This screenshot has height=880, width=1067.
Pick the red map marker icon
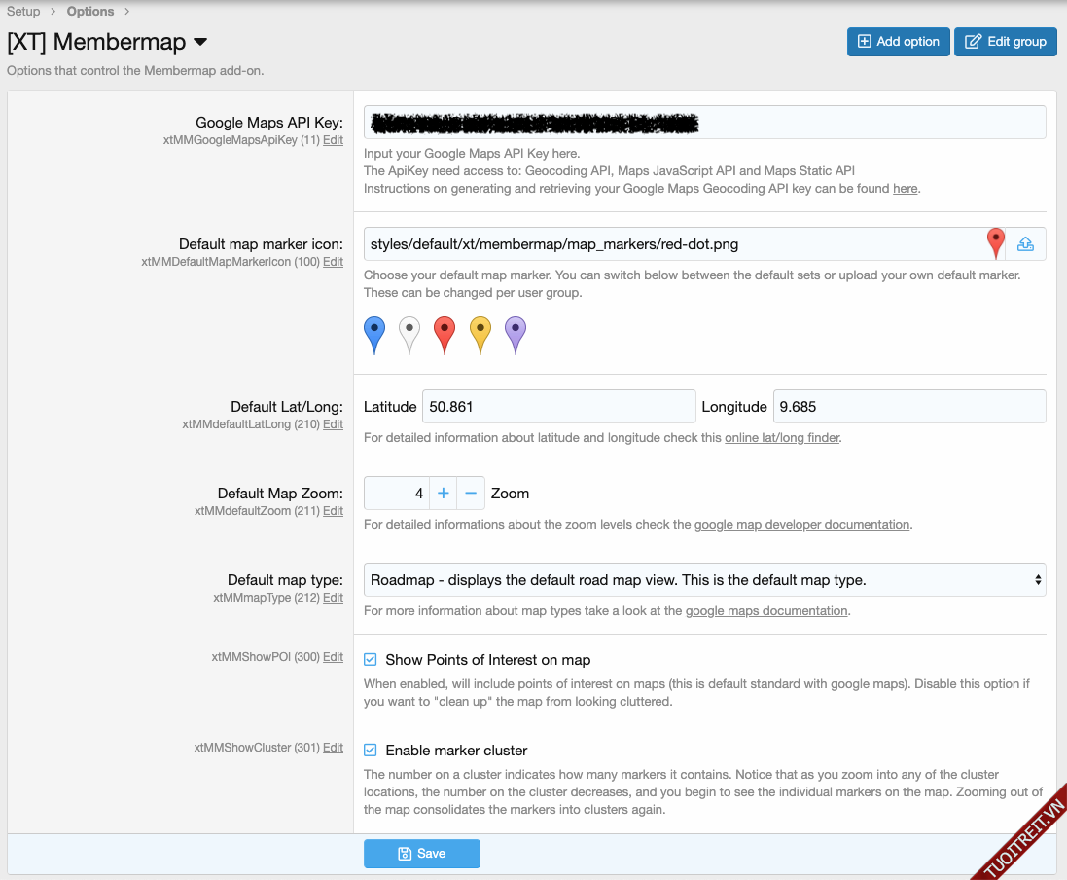click(445, 334)
